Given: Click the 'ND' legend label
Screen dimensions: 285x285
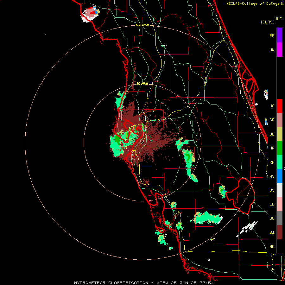Looking at the screenshot, I should tap(272, 247).
